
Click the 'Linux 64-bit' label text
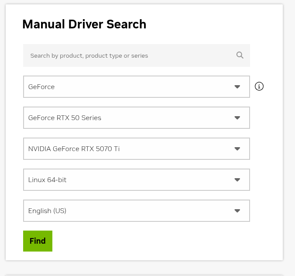click(47, 180)
